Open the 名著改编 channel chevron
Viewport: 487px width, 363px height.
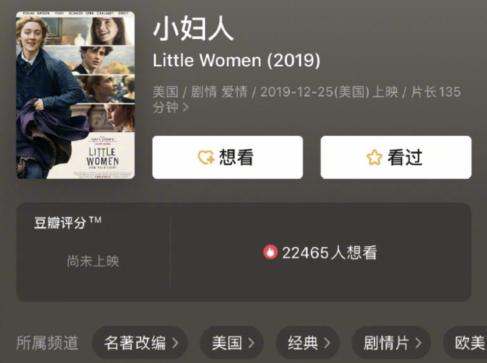point(175,343)
